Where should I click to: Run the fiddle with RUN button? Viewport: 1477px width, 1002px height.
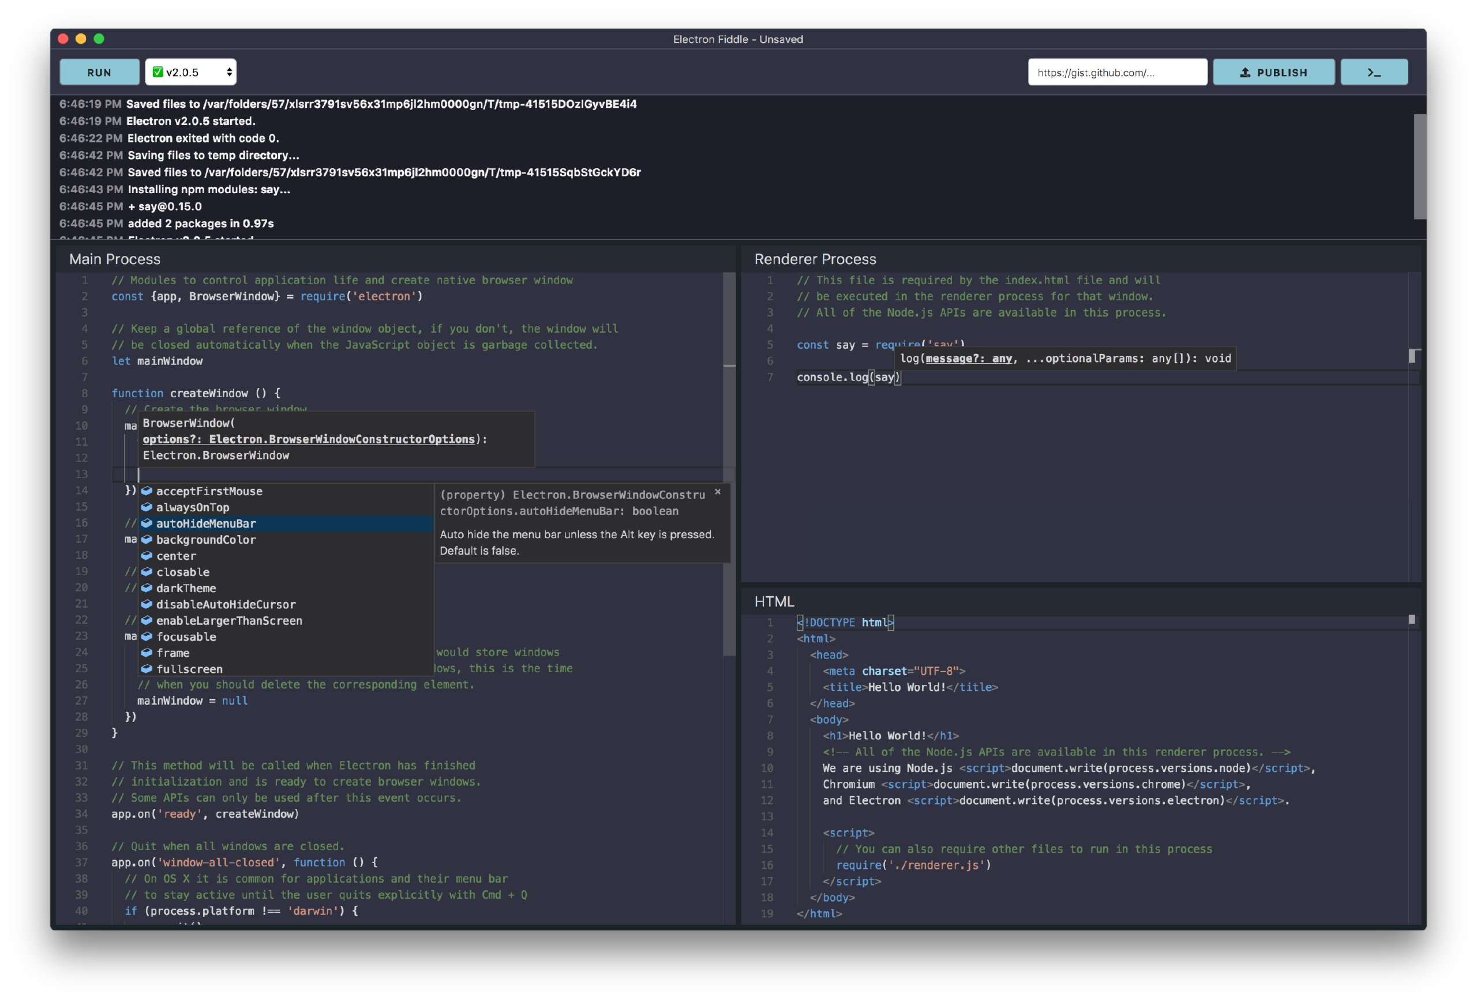click(x=99, y=73)
